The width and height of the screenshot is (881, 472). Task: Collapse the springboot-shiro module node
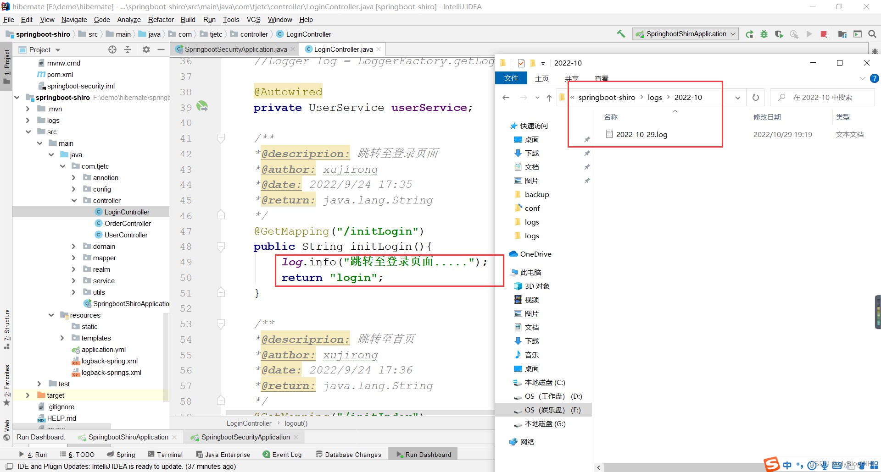(17, 97)
